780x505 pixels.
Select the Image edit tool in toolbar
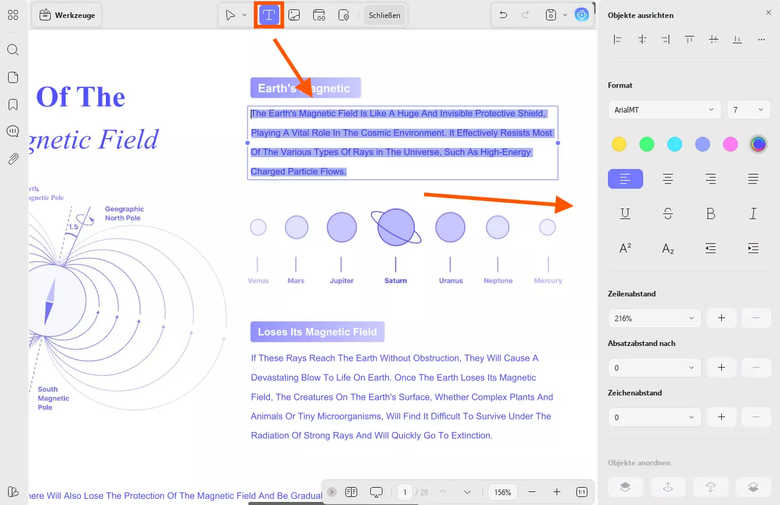click(294, 15)
